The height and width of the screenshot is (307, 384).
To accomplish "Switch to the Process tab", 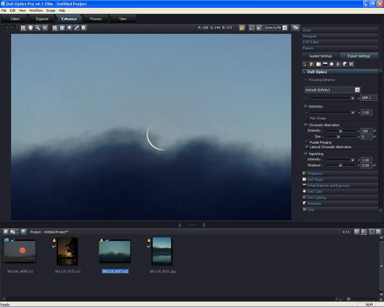I will 96,19.
